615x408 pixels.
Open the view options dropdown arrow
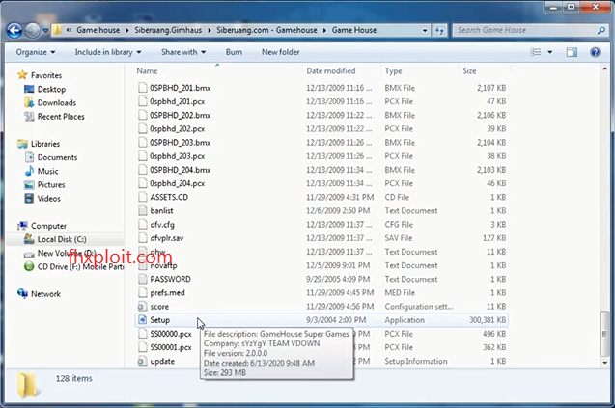click(x=550, y=52)
